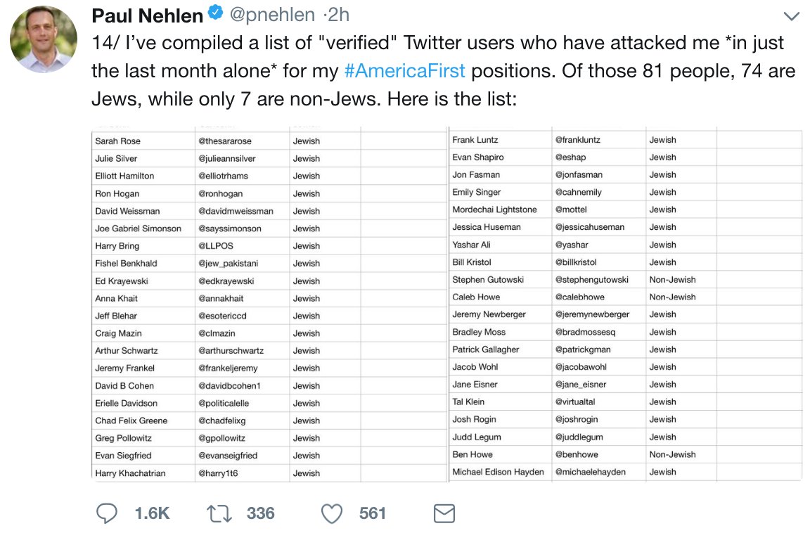Open the round profile avatar photo
The width and height of the screenshot is (810, 533).
(44, 39)
